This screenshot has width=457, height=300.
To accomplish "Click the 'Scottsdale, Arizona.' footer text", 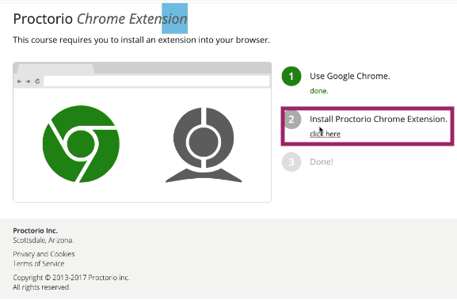I will click(x=43, y=241).
